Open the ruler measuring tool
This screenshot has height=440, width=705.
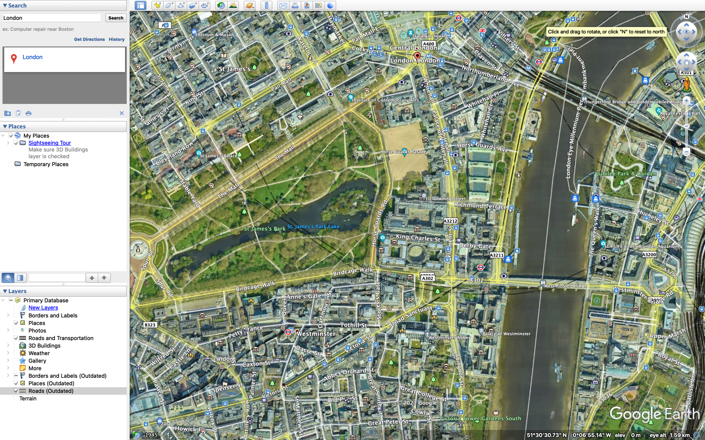tap(266, 5)
